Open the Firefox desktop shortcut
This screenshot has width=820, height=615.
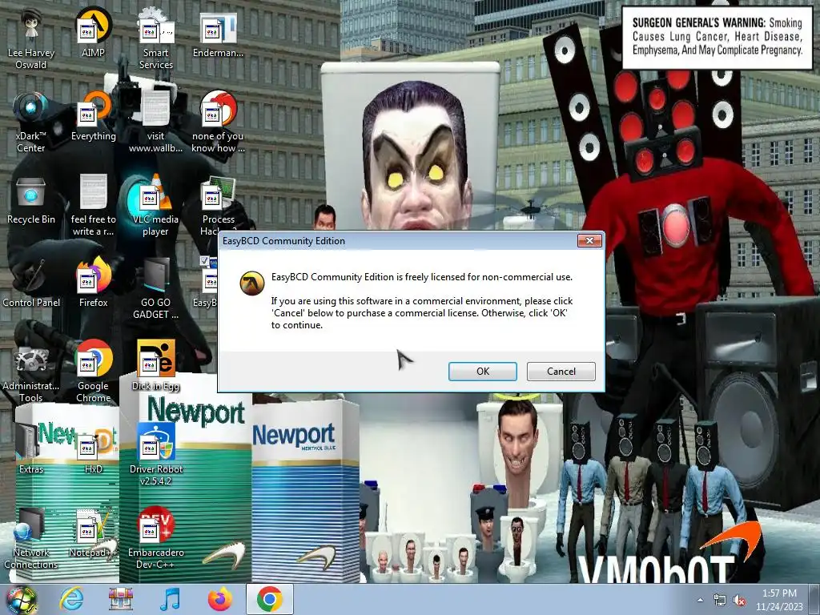pyautogui.click(x=93, y=283)
